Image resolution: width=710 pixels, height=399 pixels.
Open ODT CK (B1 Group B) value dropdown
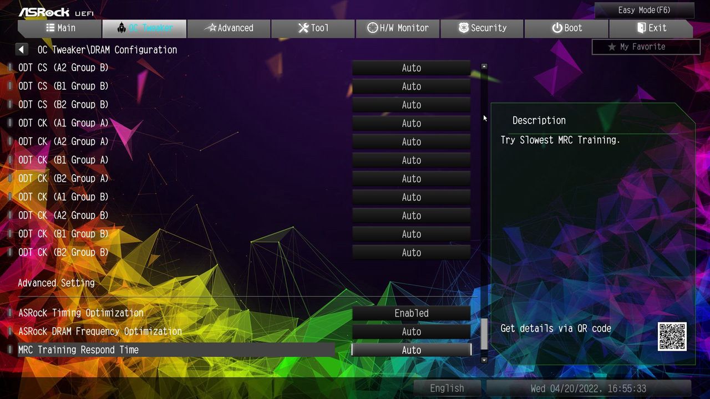[x=412, y=234]
